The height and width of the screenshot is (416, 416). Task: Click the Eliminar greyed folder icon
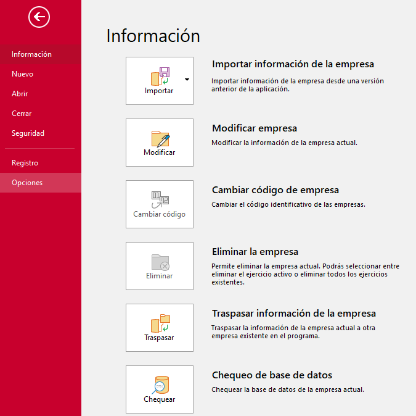coord(160,262)
